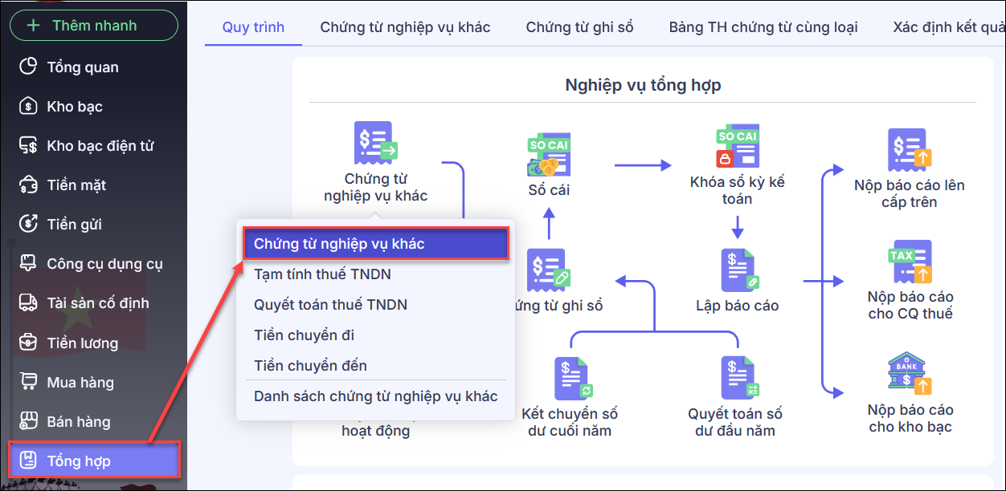1006x491 pixels.
Task: Choose Tiền chuyển đến in popup menu
Action: coord(376,366)
